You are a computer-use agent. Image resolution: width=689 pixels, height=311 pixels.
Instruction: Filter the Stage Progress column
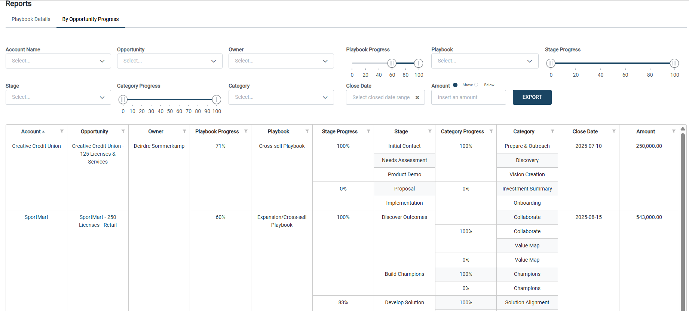pos(368,131)
